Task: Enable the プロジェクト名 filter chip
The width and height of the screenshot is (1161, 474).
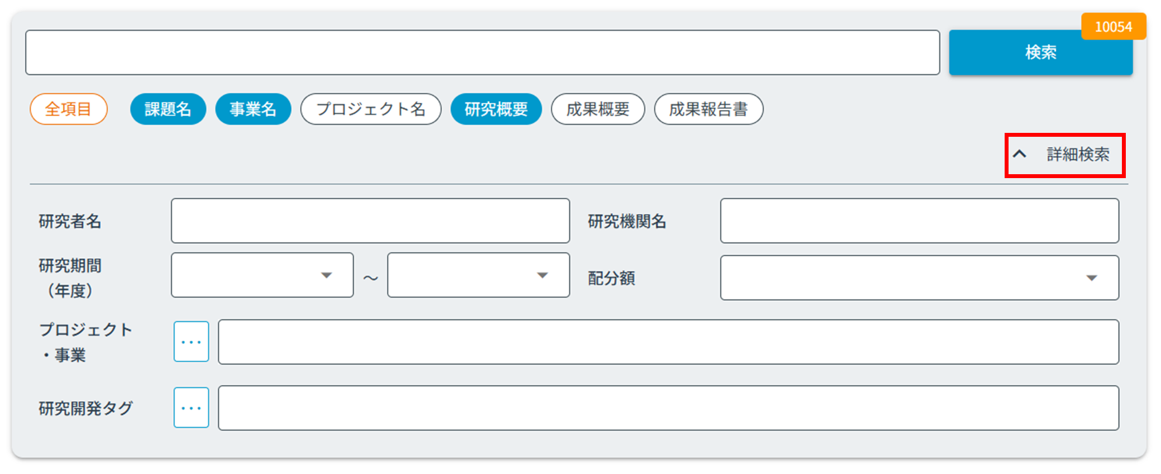Action: click(371, 109)
